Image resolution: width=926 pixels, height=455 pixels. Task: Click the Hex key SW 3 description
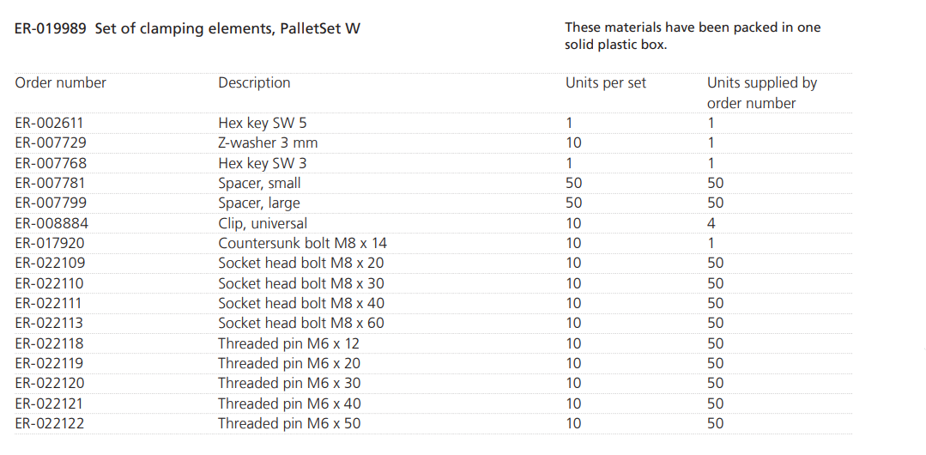(263, 163)
